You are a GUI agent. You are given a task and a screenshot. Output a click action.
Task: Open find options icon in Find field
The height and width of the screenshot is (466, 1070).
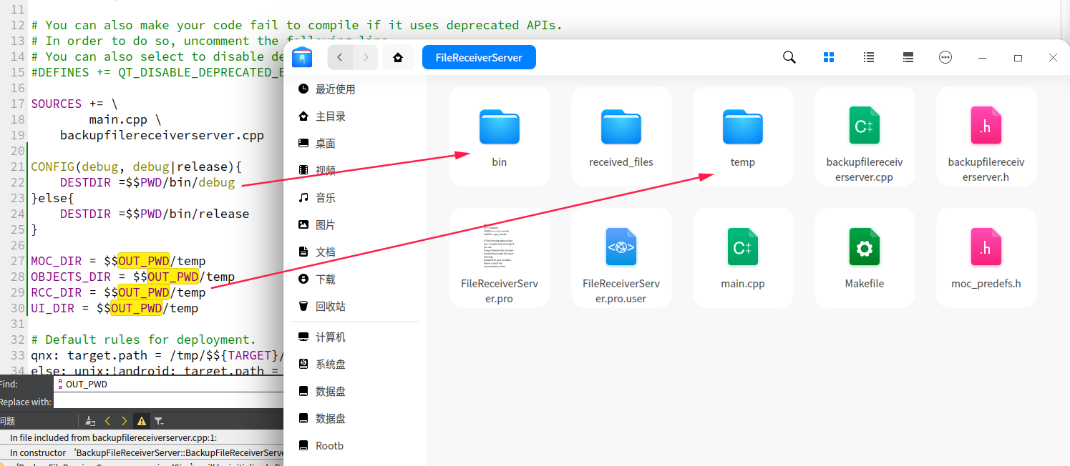click(59, 385)
